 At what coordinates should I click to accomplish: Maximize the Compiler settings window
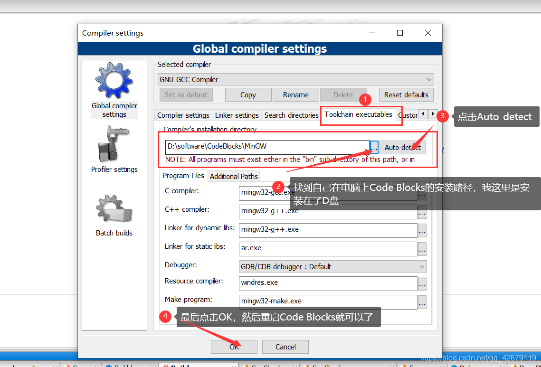point(400,33)
